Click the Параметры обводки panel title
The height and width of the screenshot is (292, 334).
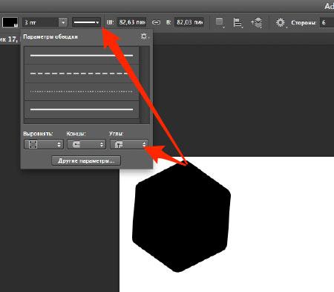(50, 37)
